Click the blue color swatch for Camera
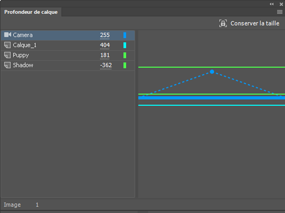 (x=125, y=35)
